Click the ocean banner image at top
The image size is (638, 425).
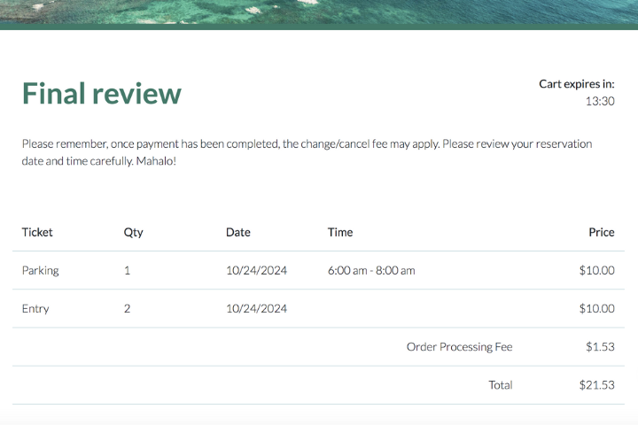pyautogui.click(x=319, y=12)
